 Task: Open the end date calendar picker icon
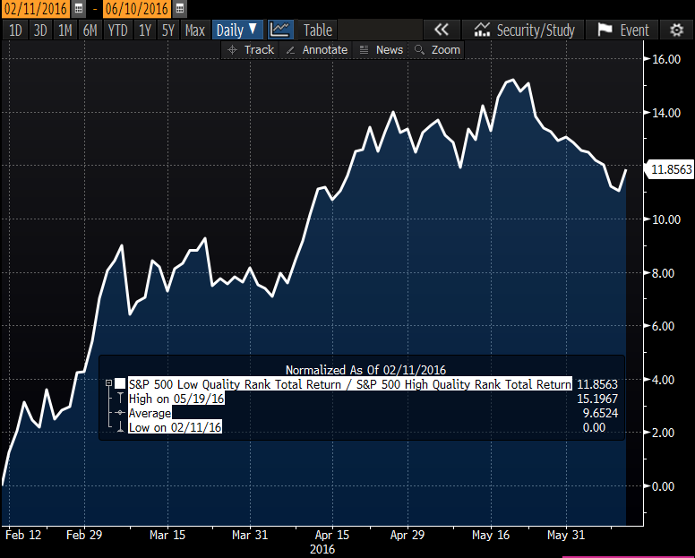point(179,8)
